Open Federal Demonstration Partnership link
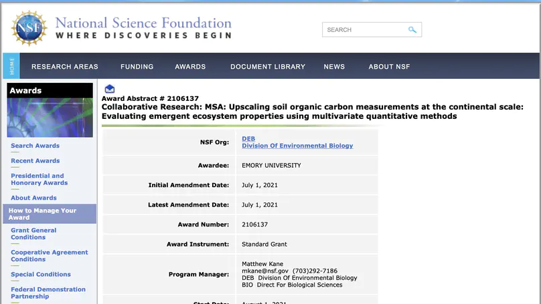541x304 pixels. pyautogui.click(x=48, y=293)
